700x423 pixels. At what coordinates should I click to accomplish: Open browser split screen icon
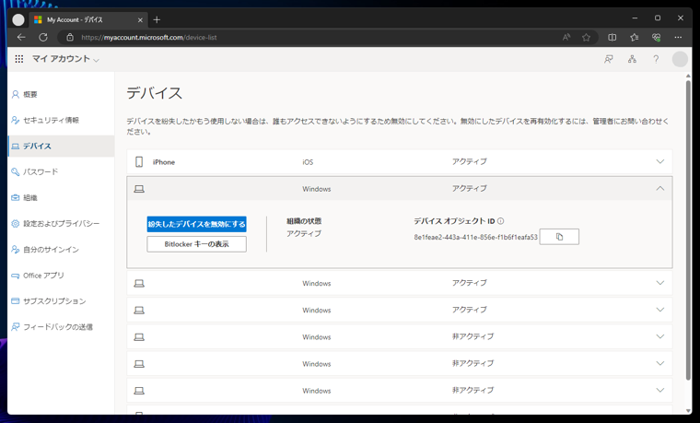[x=612, y=38]
